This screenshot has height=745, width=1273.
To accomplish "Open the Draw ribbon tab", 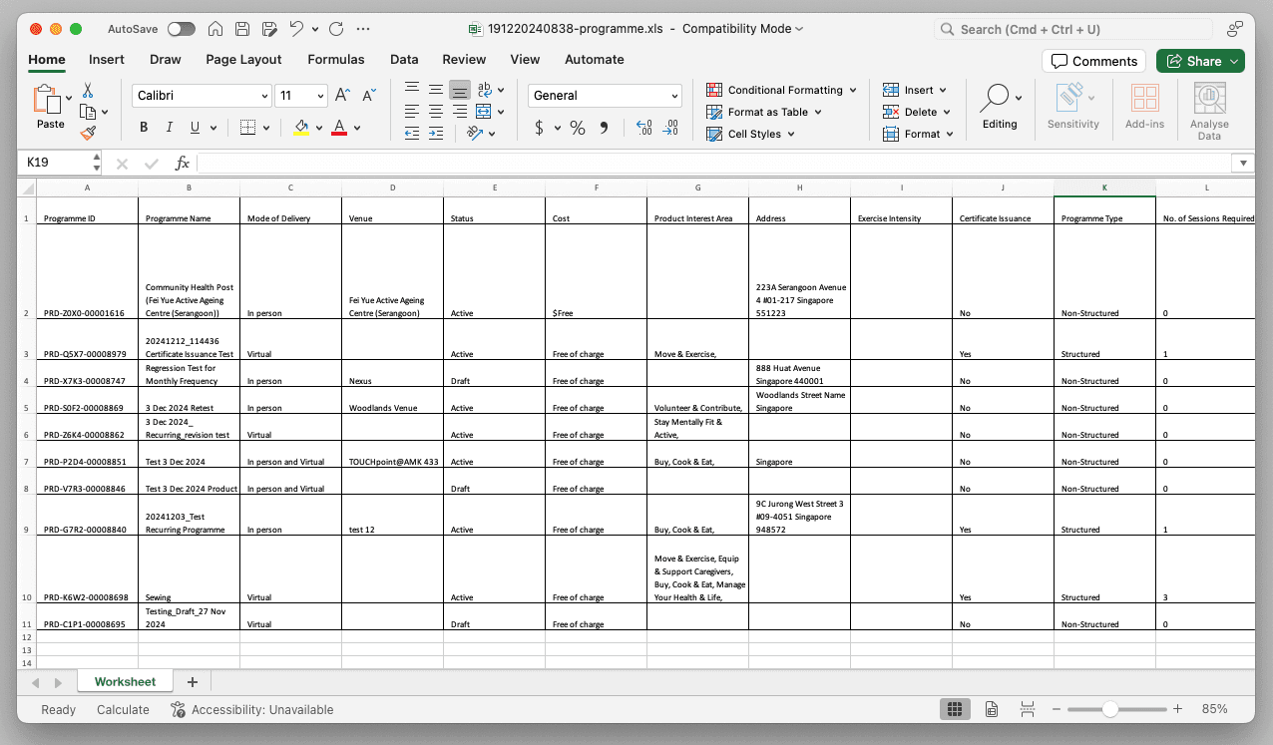I will 166,60.
